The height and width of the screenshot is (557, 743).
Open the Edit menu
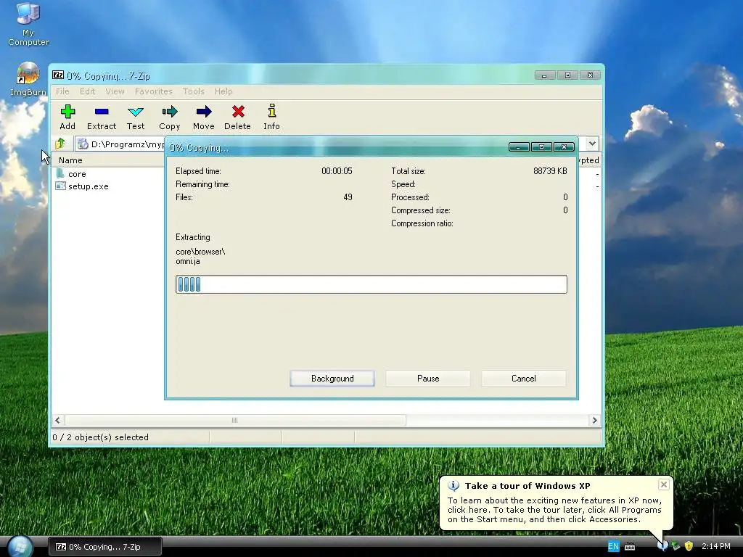(x=87, y=91)
